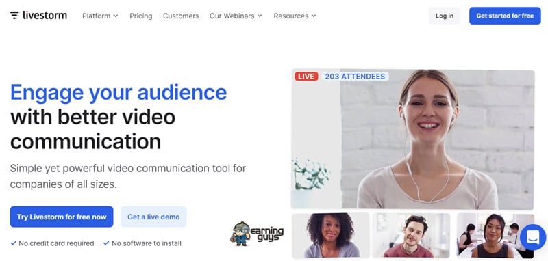Screen dimensions: 548x261
Task: Expand the Platform menu chevron
Action: point(116,16)
